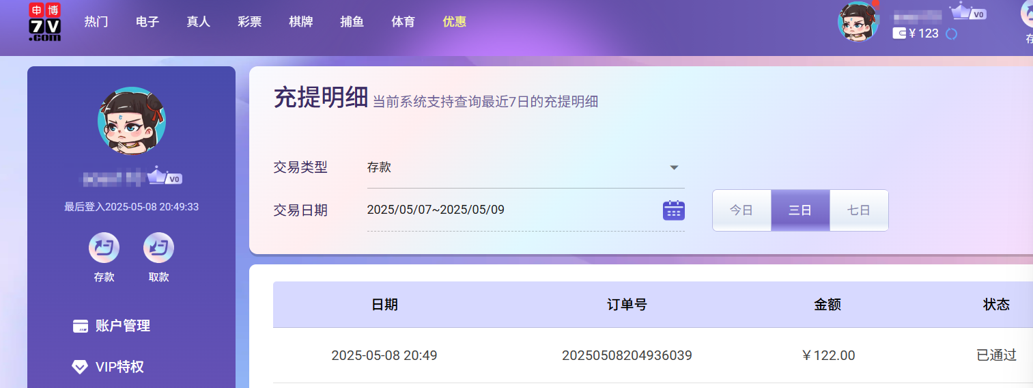Click the 存款 deposit icon in sidebar
Viewport: 1033px width, 388px height.
[104, 248]
